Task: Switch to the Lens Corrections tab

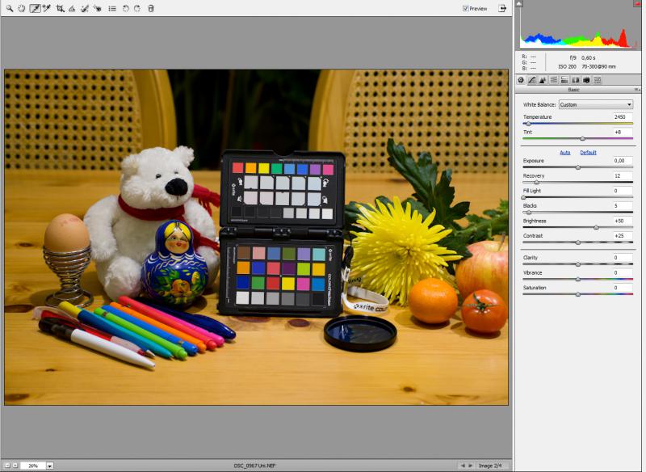Action: tap(576, 80)
